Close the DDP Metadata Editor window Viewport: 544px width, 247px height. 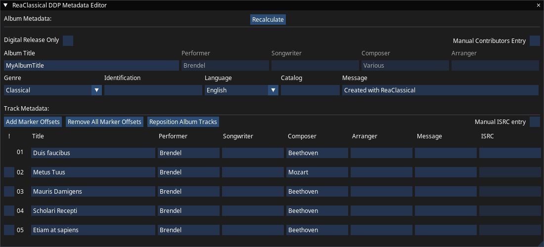pos(539,5)
